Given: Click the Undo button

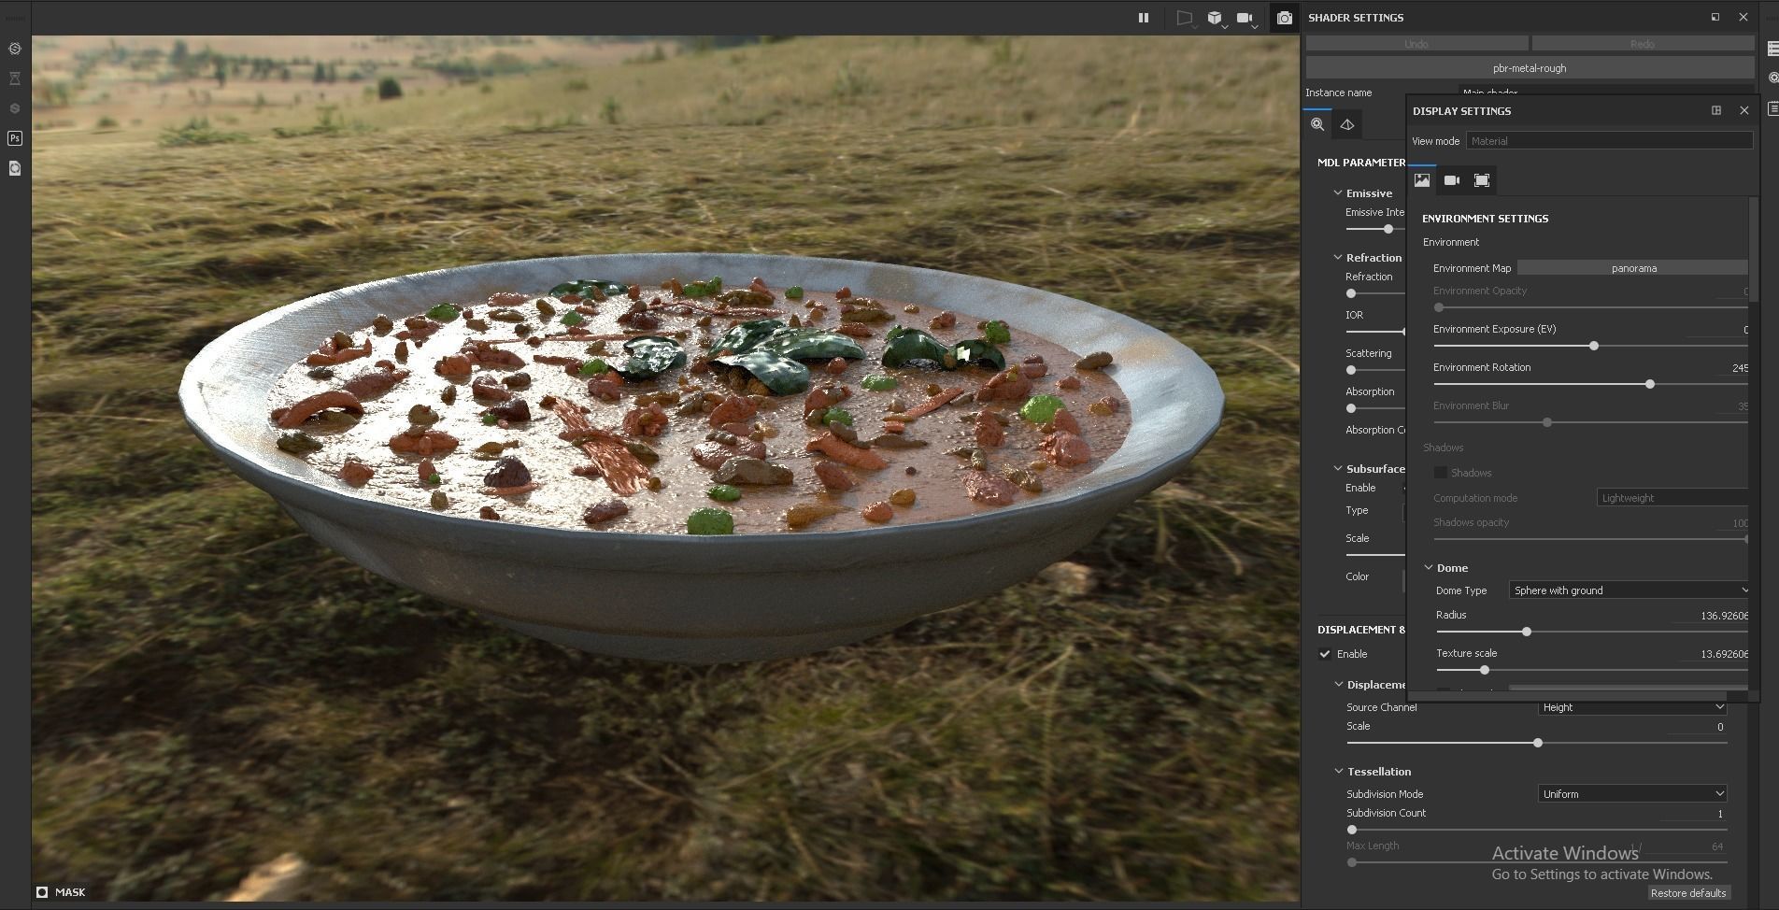Looking at the screenshot, I should (1416, 44).
